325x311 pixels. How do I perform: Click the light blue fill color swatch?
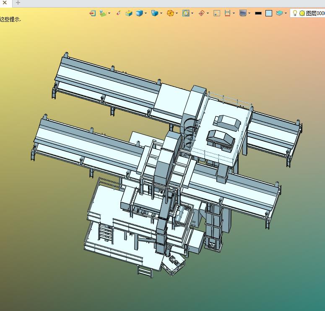click(x=269, y=13)
